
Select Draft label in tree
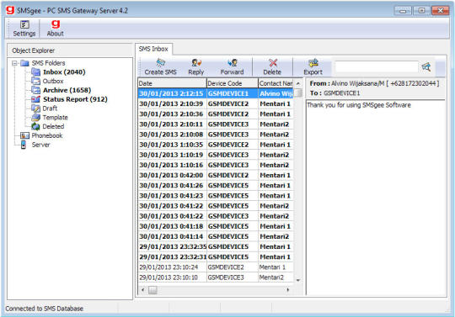50,108
